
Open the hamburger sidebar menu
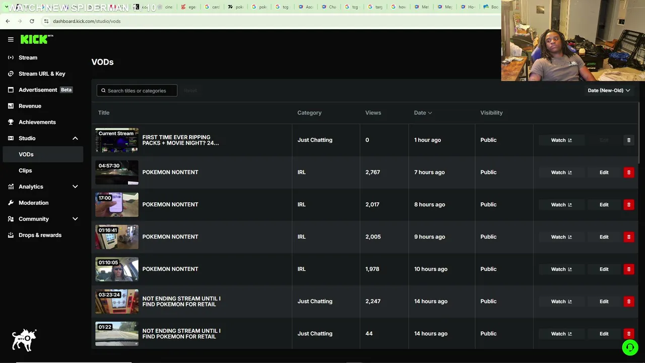[x=11, y=39]
